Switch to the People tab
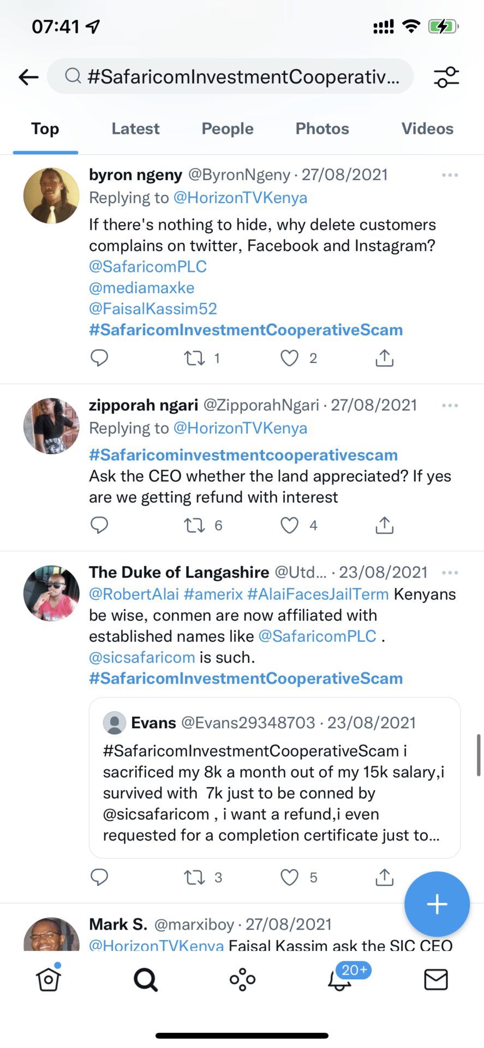This screenshot has height=1048, width=484. pyautogui.click(x=228, y=129)
